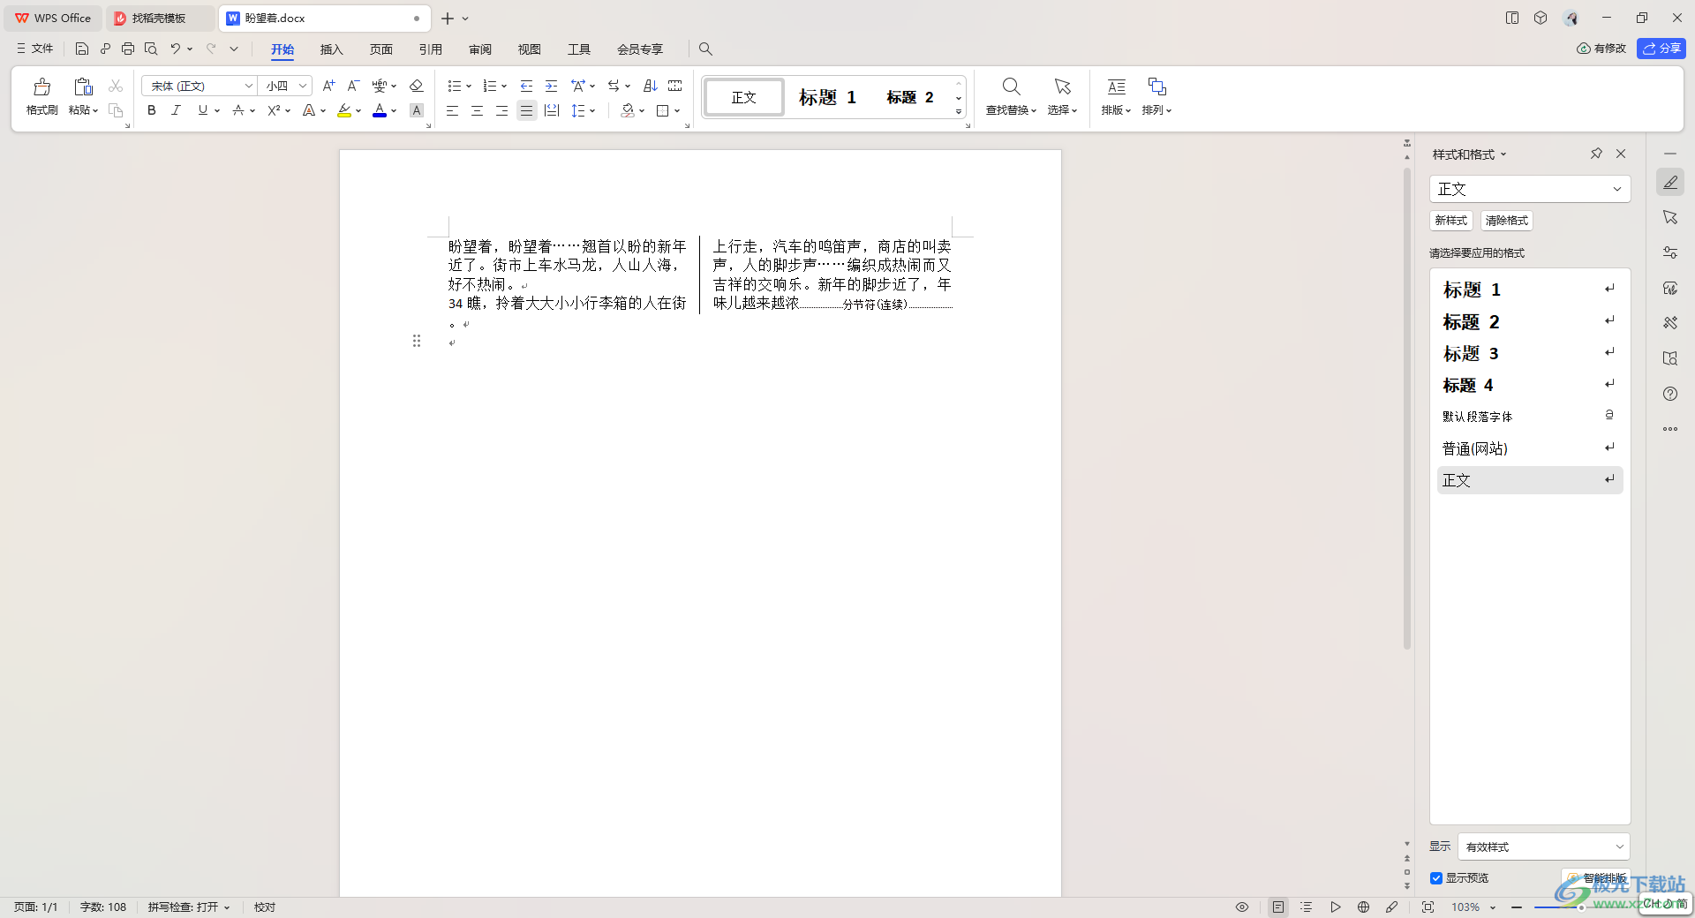Toggle strikethrough formatting
This screenshot has width=1695, height=918.
pyautogui.click(x=237, y=110)
